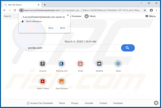Dismiss the notification permission popup
Screen dimensions: 161x108
(68, 15)
